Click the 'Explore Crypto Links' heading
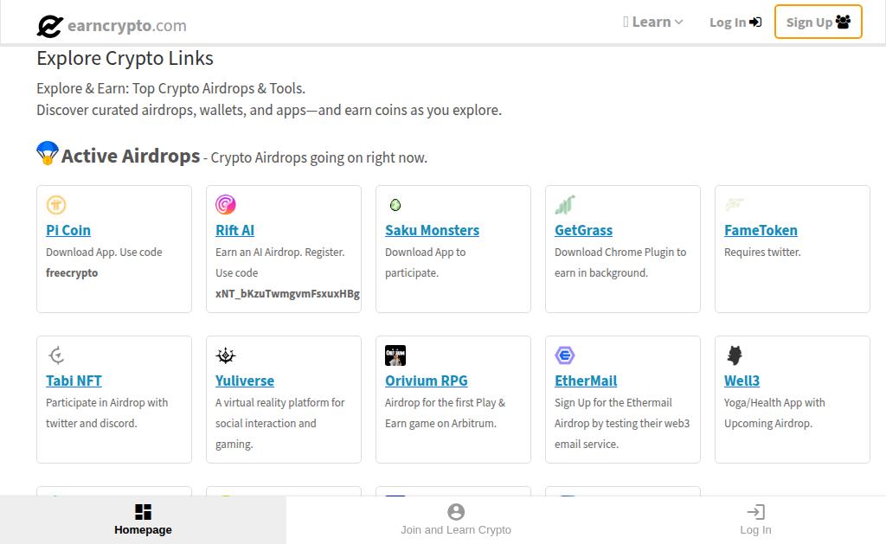 click(125, 58)
